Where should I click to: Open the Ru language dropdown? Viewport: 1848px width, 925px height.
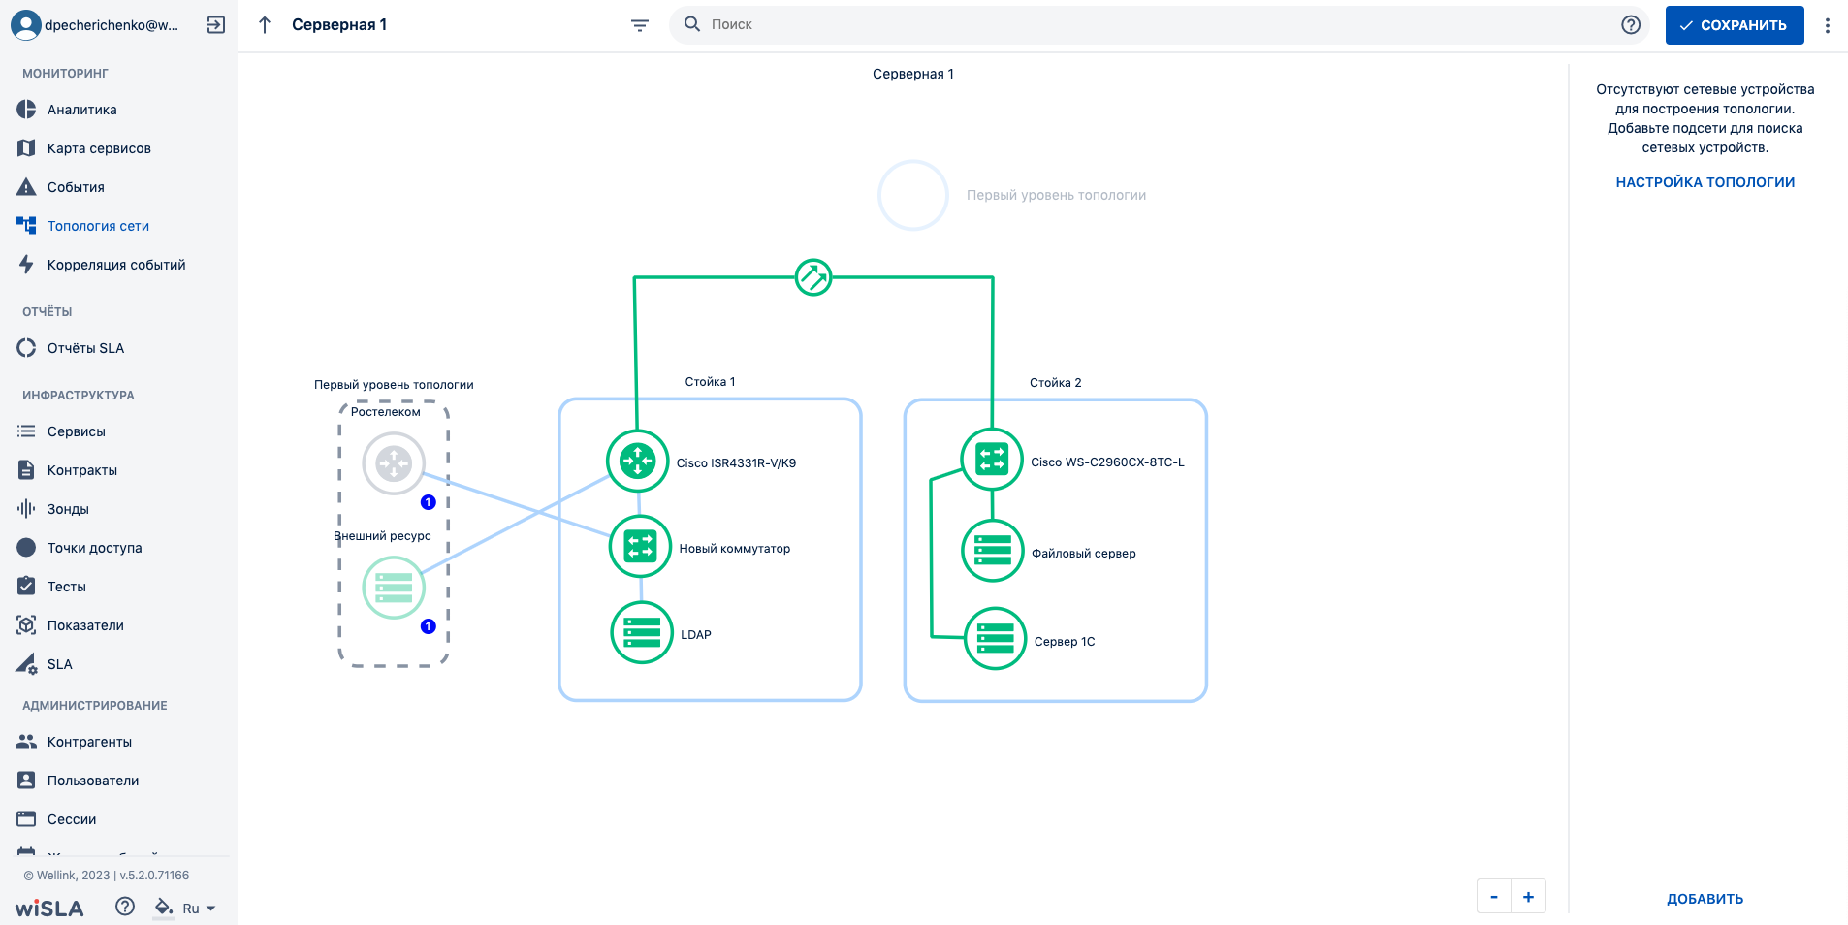point(199,909)
